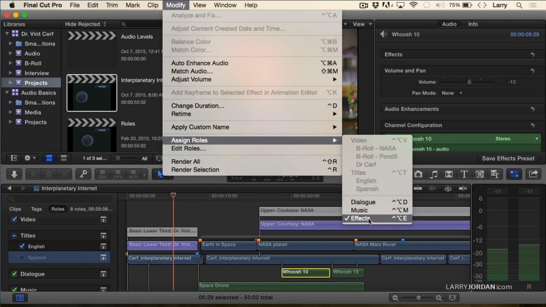Uncheck the English subrole
Viewport: 546px width, 307px height.
pos(22,246)
